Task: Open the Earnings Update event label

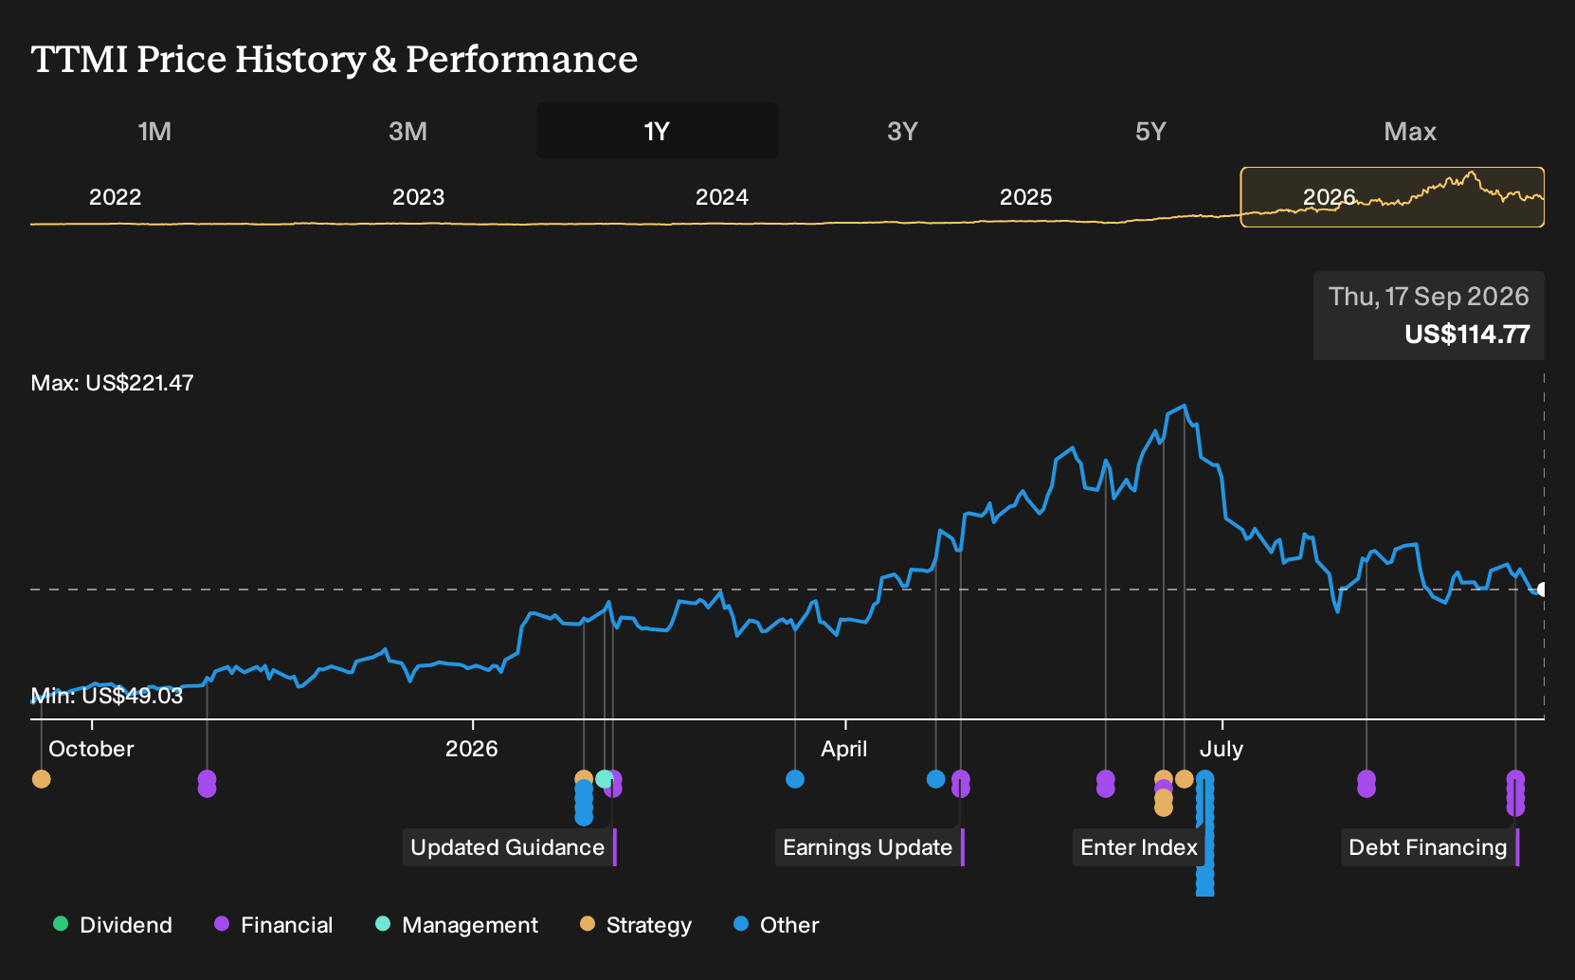Action: coord(870,847)
